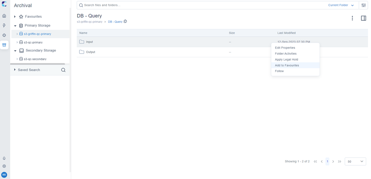Click the Favourites star icon
Screen dimensions: 371x179
click(21, 17)
